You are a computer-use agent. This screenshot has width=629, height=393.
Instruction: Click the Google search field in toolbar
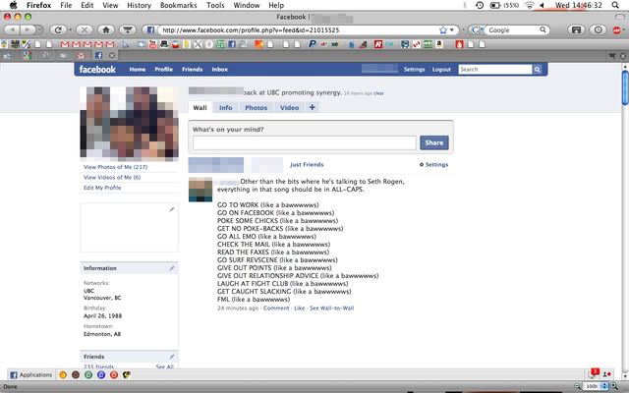coord(513,30)
